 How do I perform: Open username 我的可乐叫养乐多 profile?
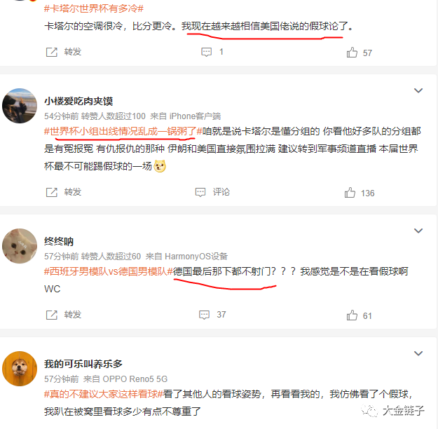(83, 365)
